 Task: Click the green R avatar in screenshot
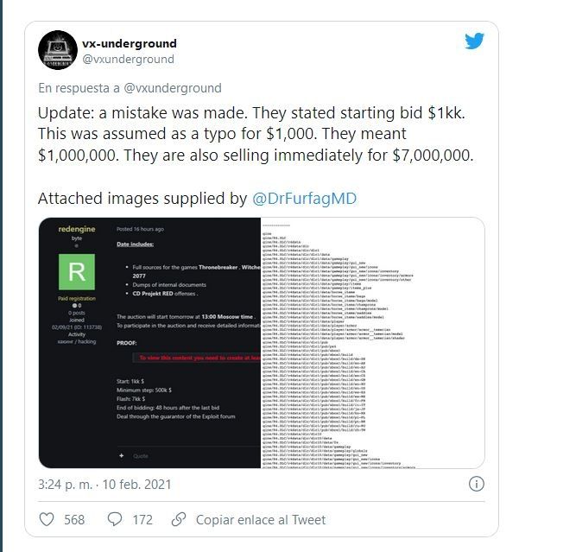[77, 272]
